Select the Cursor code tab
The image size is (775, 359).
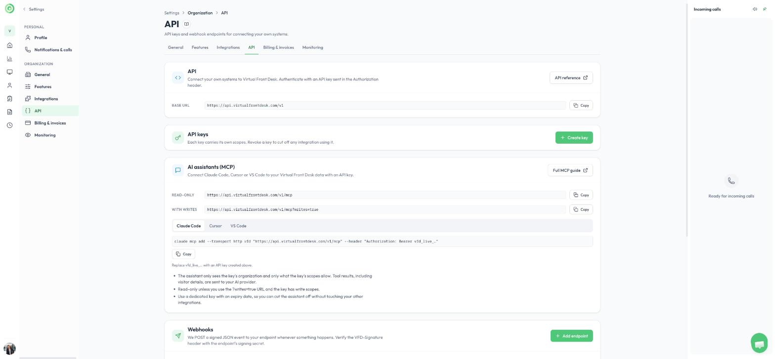click(215, 226)
